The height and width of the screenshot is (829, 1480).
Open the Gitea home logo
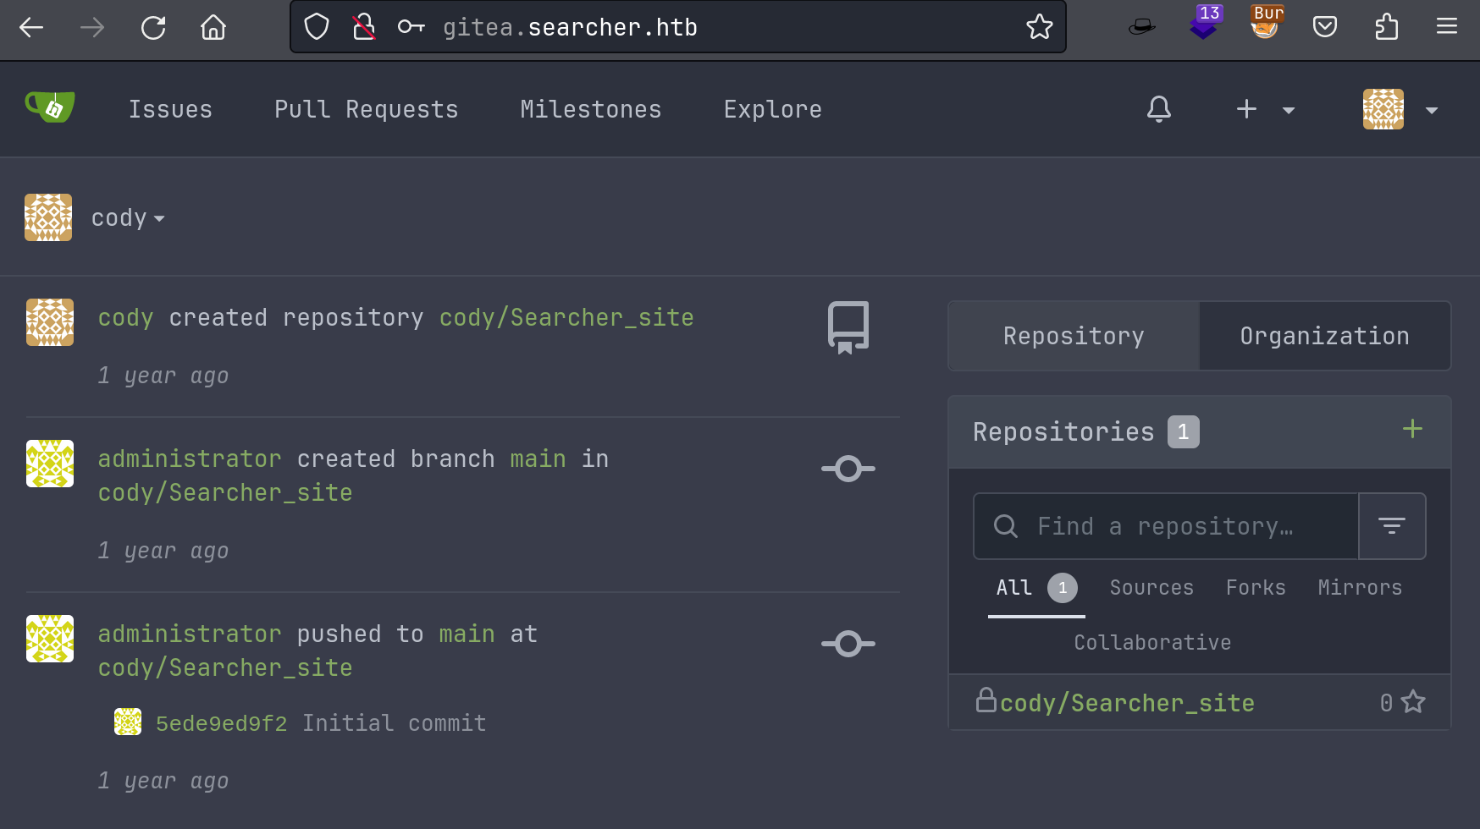coord(50,107)
